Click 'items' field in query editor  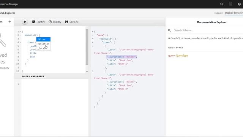click(30, 42)
